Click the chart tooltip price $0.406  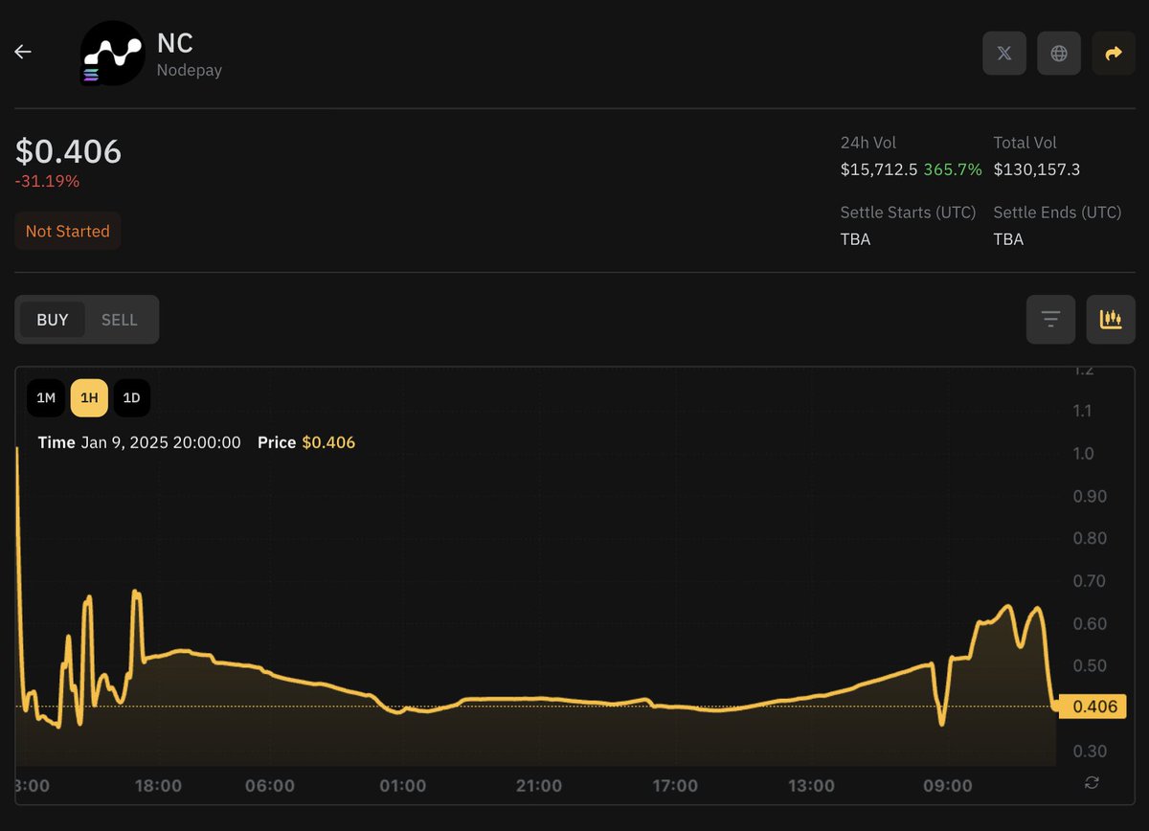click(x=328, y=442)
